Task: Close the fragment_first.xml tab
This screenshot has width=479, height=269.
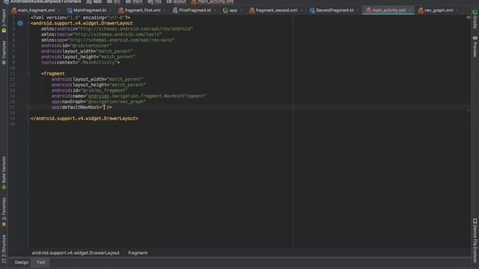Action: coord(165,10)
